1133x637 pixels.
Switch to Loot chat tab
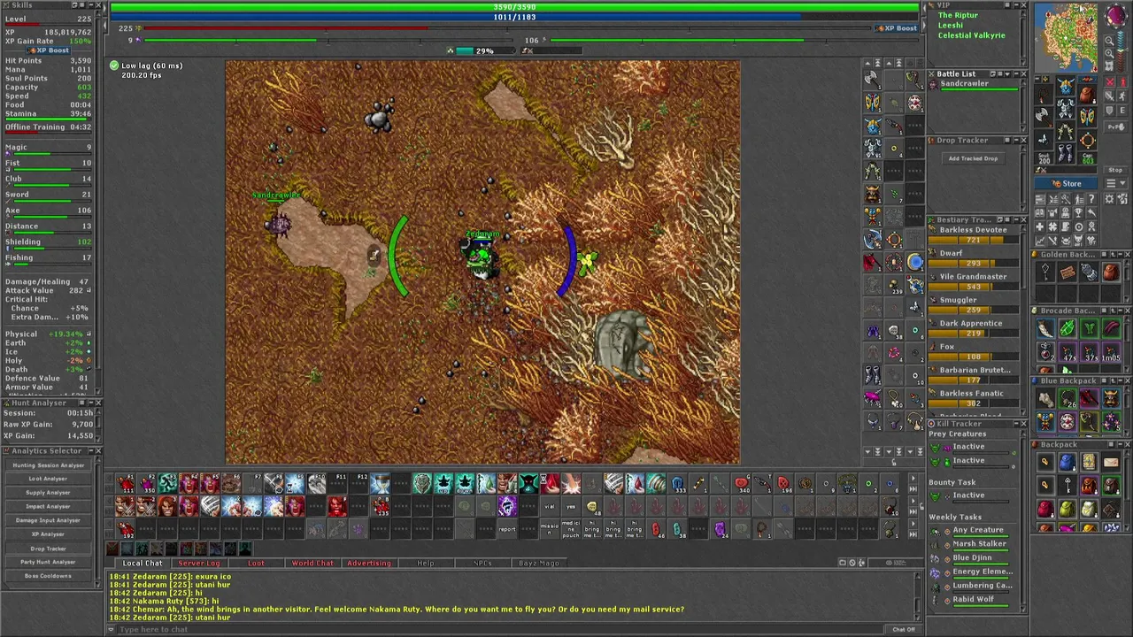(x=256, y=564)
